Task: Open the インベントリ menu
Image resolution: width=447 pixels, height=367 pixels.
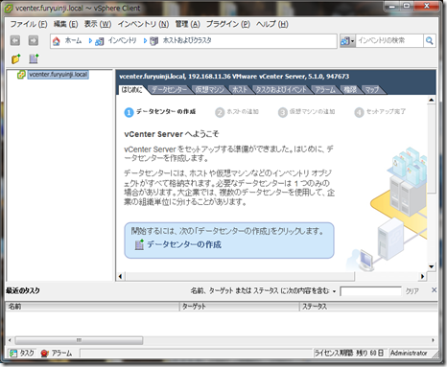Action: pyautogui.click(x=143, y=24)
